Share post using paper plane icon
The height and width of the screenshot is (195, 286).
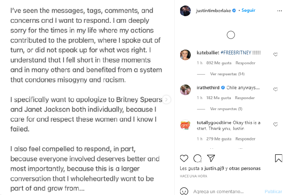[211, 158]
